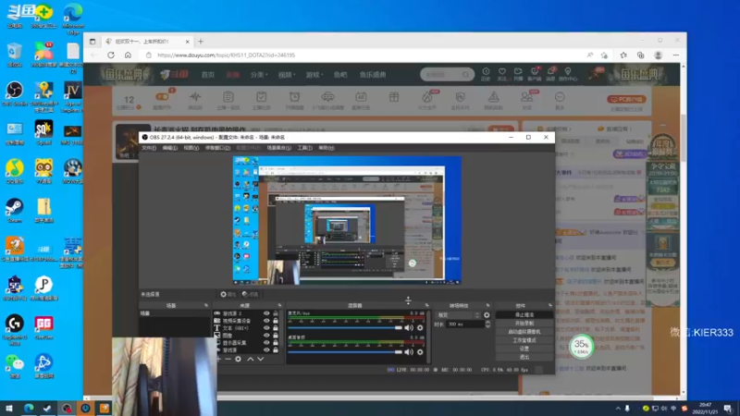Mute the microphone/Aux speaker icon
This screenshot has width=740, height=416.
coord(409,327)
